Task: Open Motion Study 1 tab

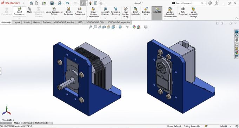Action: coord(42,123)
